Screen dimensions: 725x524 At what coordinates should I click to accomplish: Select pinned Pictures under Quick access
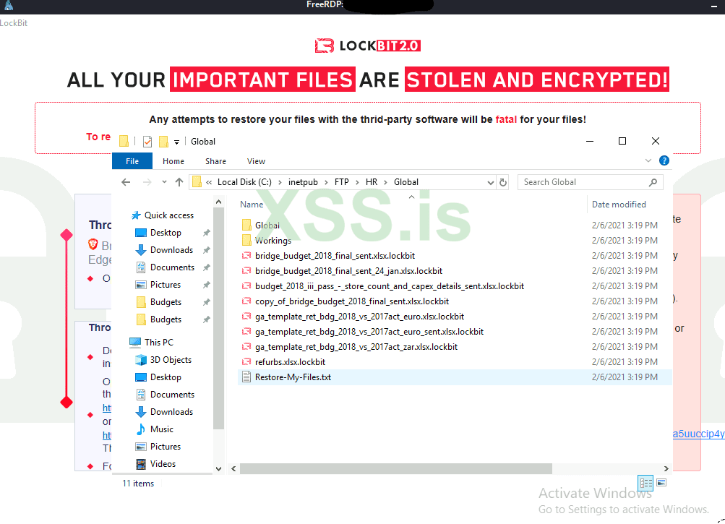[x=165, y=285]
